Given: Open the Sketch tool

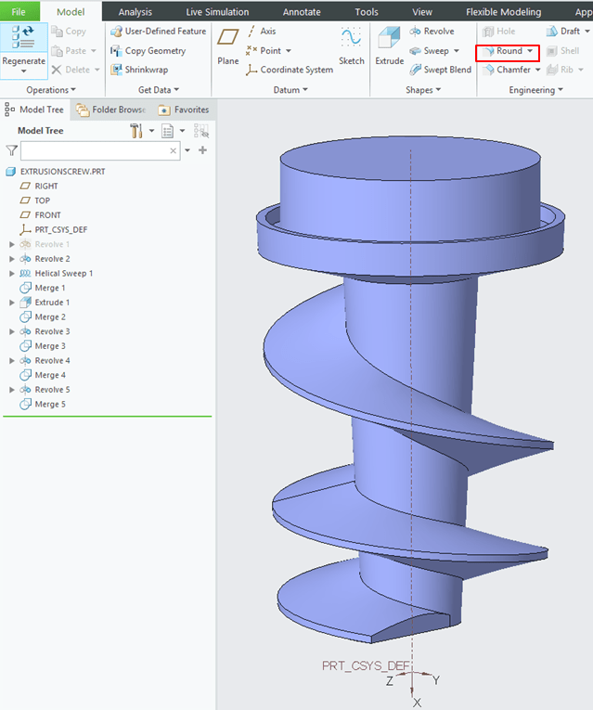Looking at the screenshot, I should (351, 45).
